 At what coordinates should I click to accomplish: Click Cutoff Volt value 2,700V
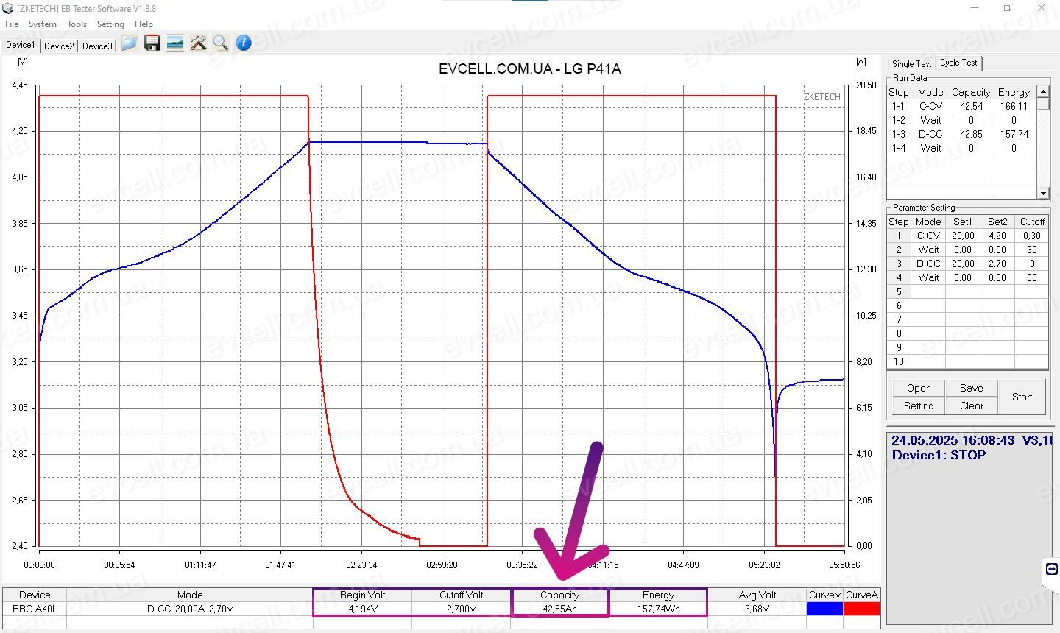pos(462,609)
